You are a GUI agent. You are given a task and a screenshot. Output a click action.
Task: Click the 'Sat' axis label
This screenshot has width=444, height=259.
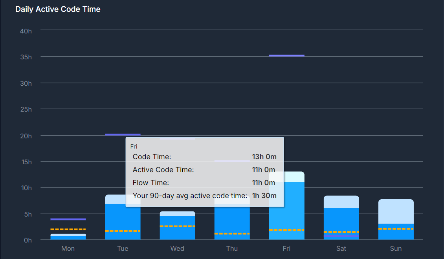click(x=341, y=248)
